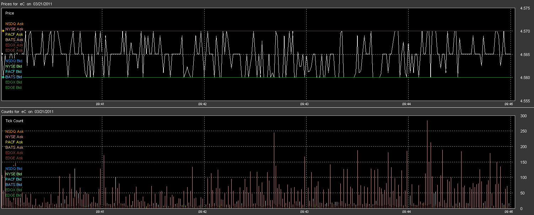Click the 09:45 time label in Prices chart

[508, 104]
